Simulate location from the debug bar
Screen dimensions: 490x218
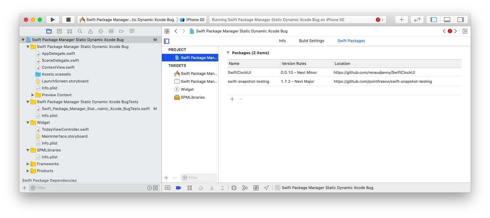pyautogui.click(x=266, y=188)
